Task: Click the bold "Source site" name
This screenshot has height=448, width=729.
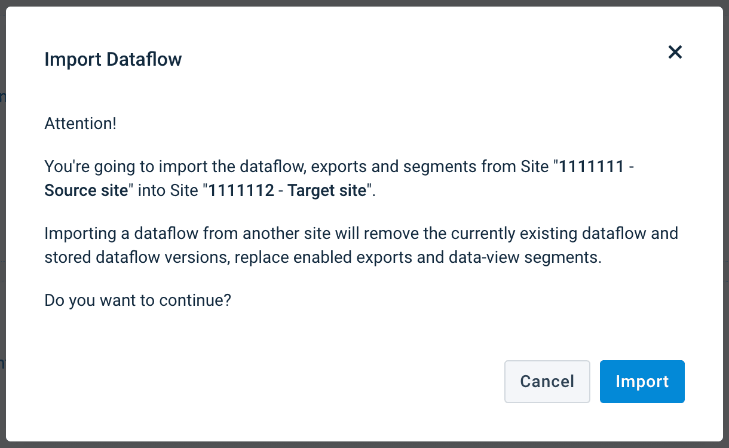Action: [x=87, y=191]
